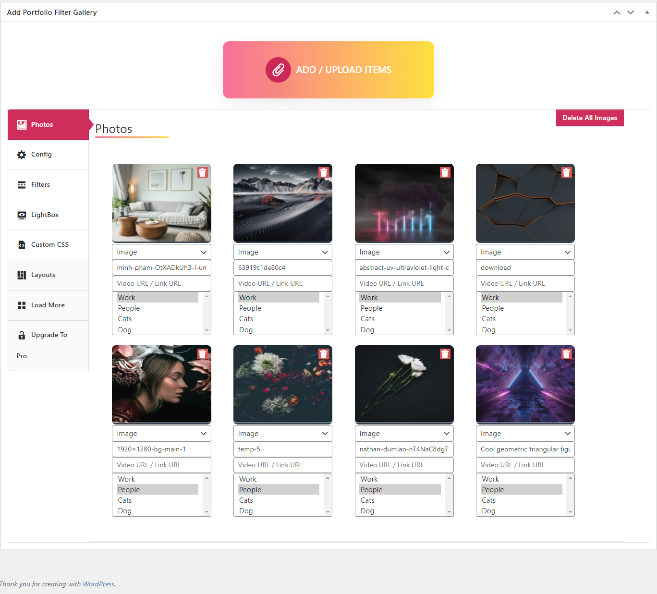The image size is (657, 594).
Task: Click the woman with flowers thumbnail
Action: (161, 385)
